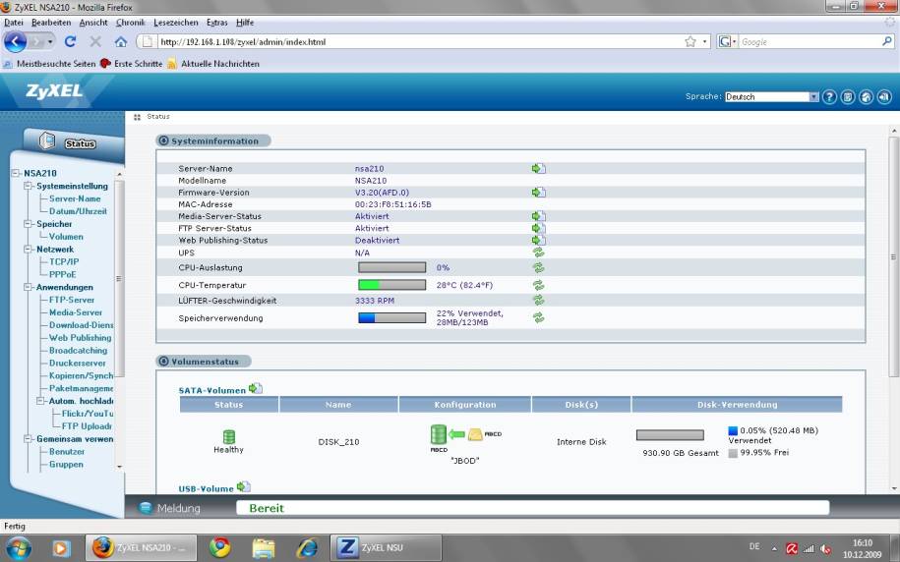Open the Lesezeichen menu
Viewport: 900px width, 562px height.
(175, 22)
